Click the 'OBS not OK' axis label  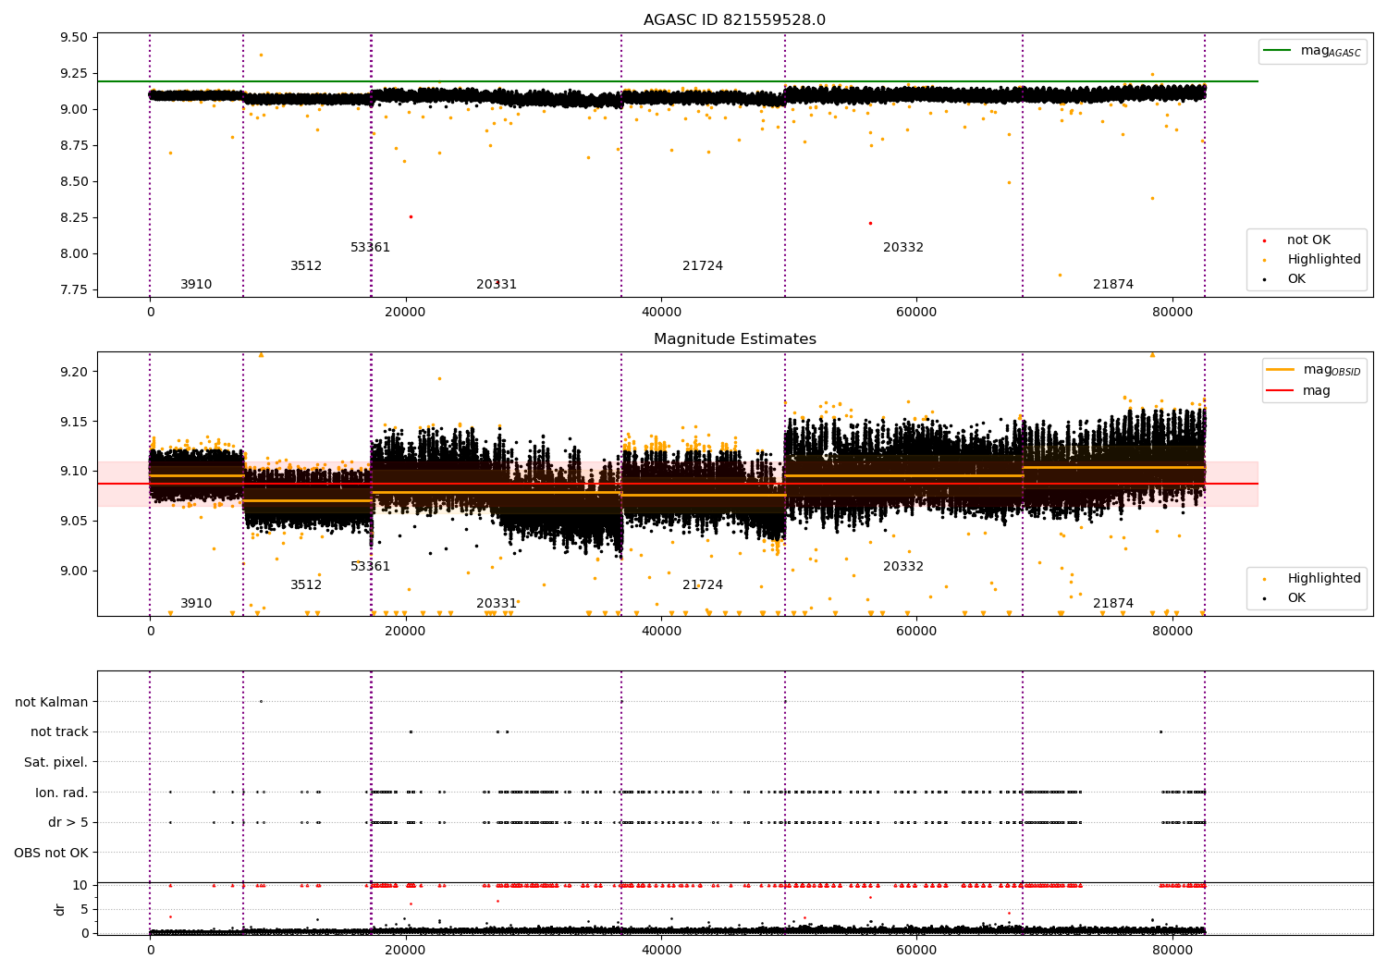point(52,853)
